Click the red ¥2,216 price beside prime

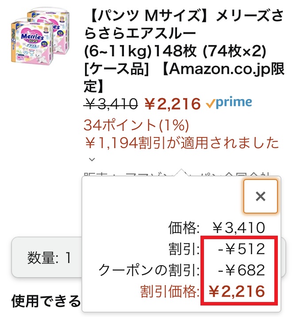click(x=173, y=104)
